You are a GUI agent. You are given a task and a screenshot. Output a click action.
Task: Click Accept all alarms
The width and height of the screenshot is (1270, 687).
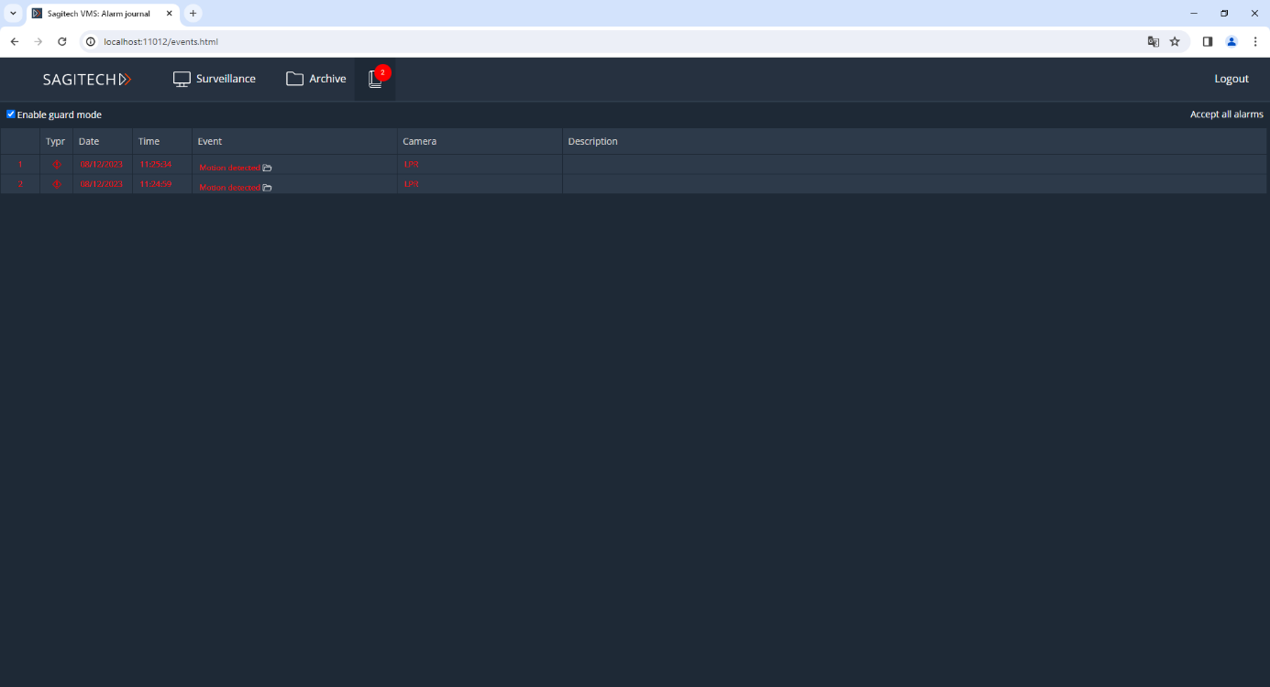[1226, 114]
